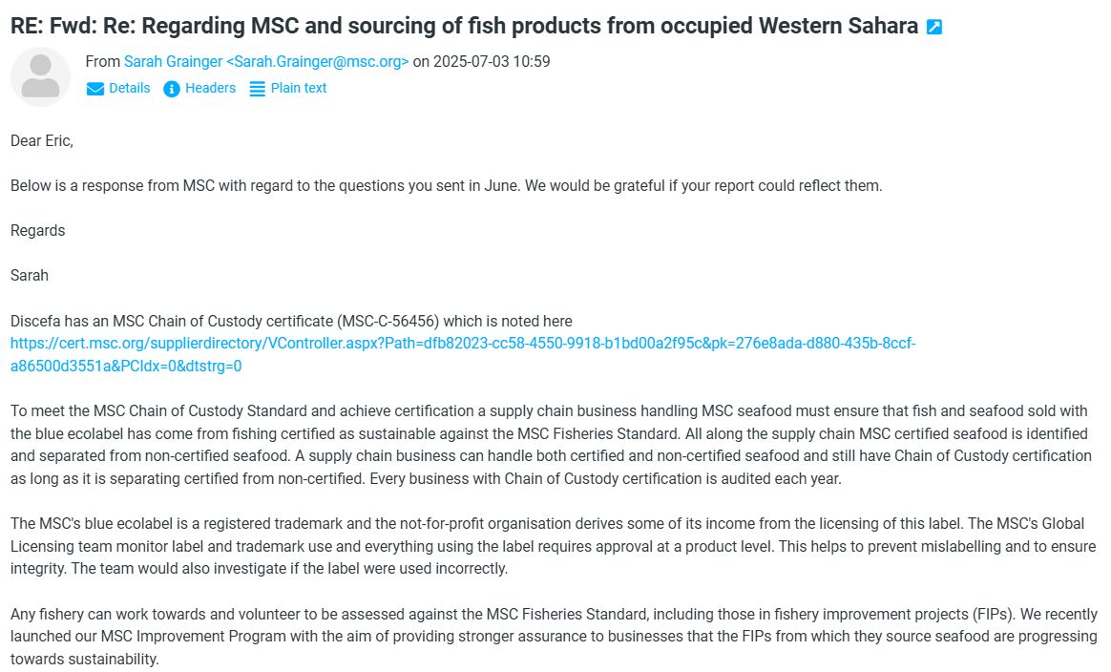Click the email subject heading

coord(464,26)
